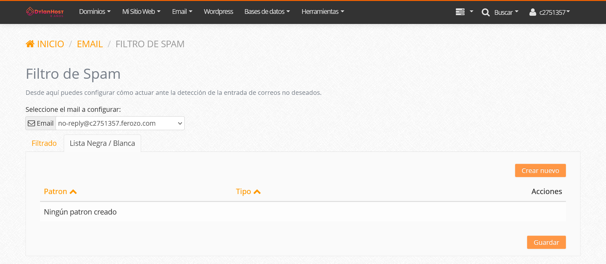This screenshot has width=606, height=264.
Task: Expand the Buscar dropdown
Action: click(506, 12)
